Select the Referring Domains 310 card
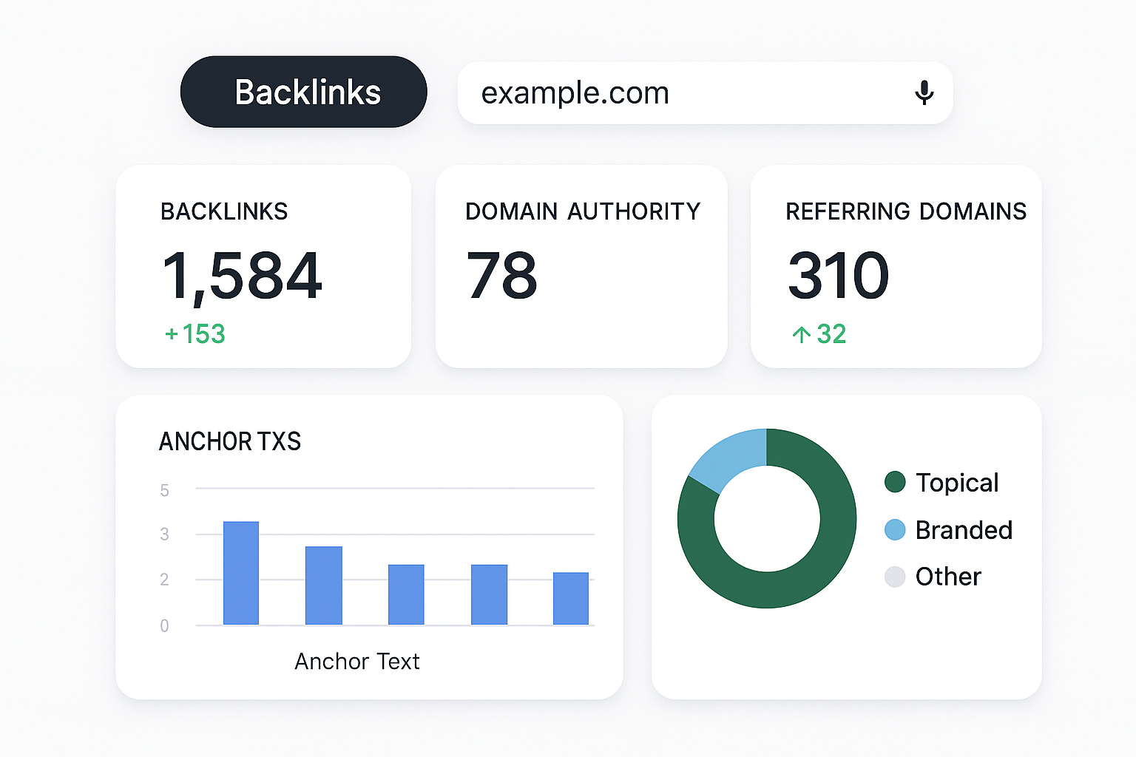The width and height of the screenshot is (1136, 757). [896, 266]
